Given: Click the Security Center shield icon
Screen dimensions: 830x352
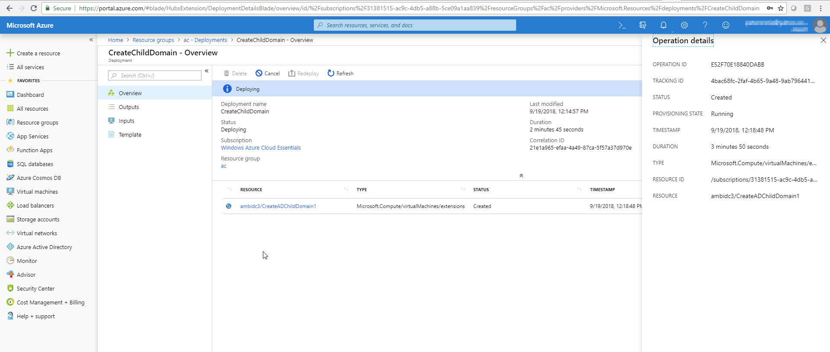Looking at the screenshot, I should 10,288.
